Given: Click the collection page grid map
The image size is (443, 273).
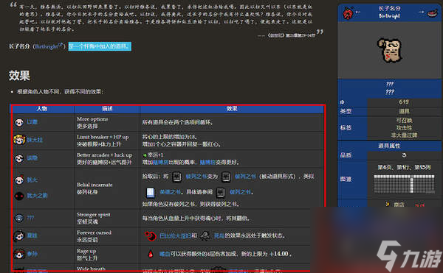Looking at the screenshot, I should 404,184.
